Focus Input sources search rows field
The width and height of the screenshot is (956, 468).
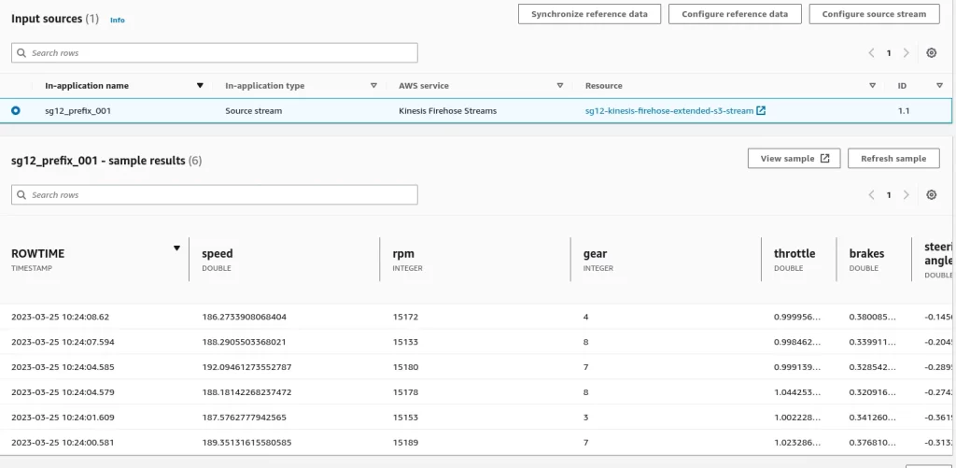(215, 53)
